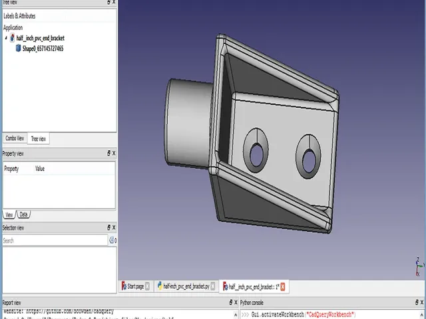Click the XYZ axis indicator in the viewport

pos(419,266)
